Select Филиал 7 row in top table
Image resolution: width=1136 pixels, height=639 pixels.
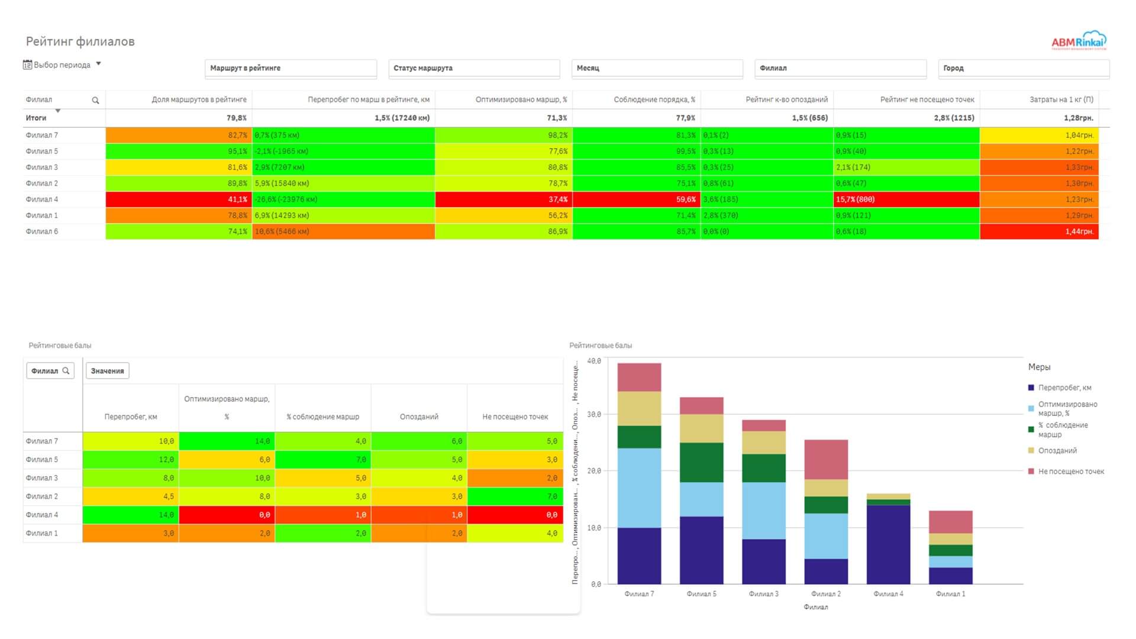pyautogui.click(x=561, y=135)
